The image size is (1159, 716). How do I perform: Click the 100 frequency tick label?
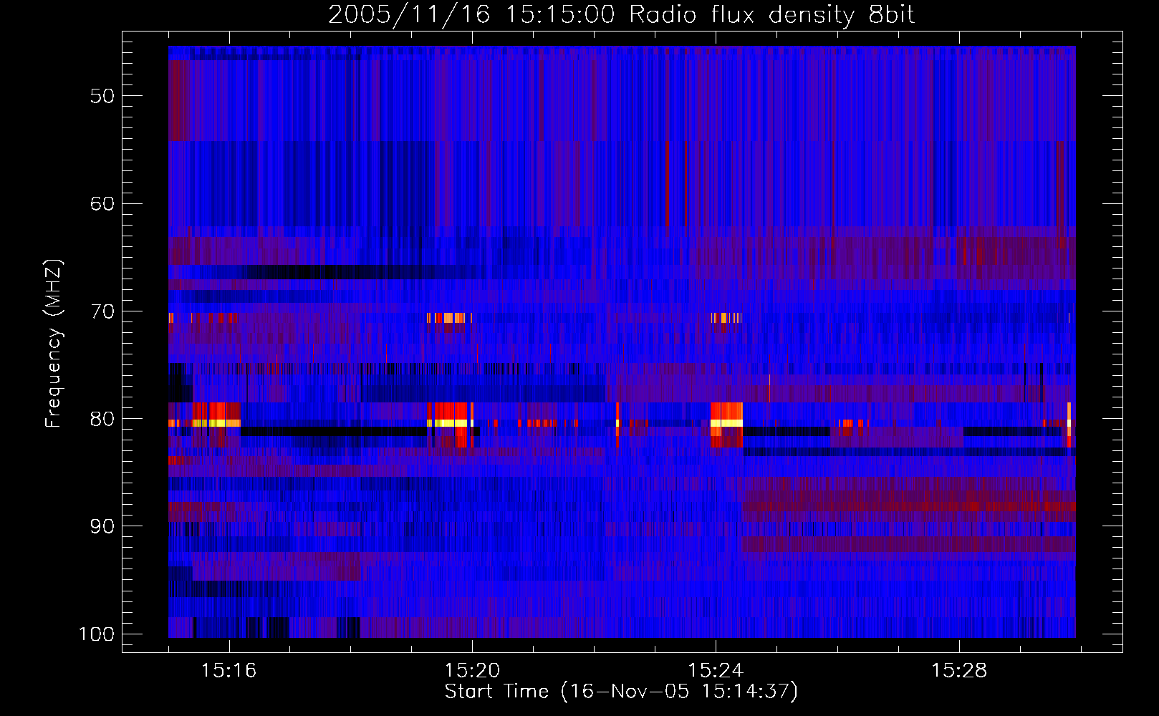[97, 634]
